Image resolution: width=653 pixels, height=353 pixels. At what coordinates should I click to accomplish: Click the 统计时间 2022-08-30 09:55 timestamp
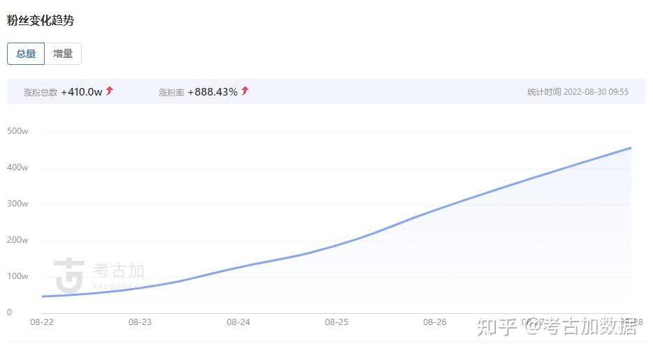point(578,92)
